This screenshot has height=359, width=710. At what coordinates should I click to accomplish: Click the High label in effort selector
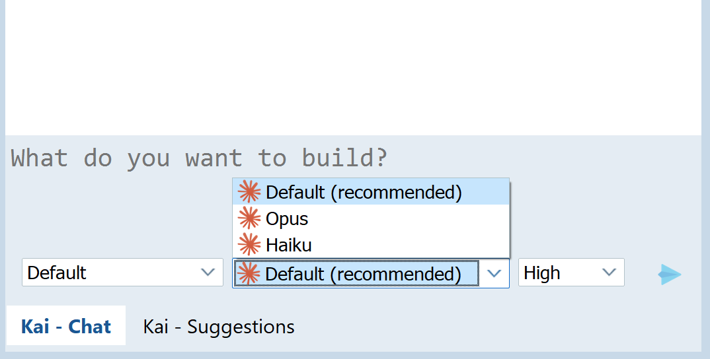click(x=542, y=273)
